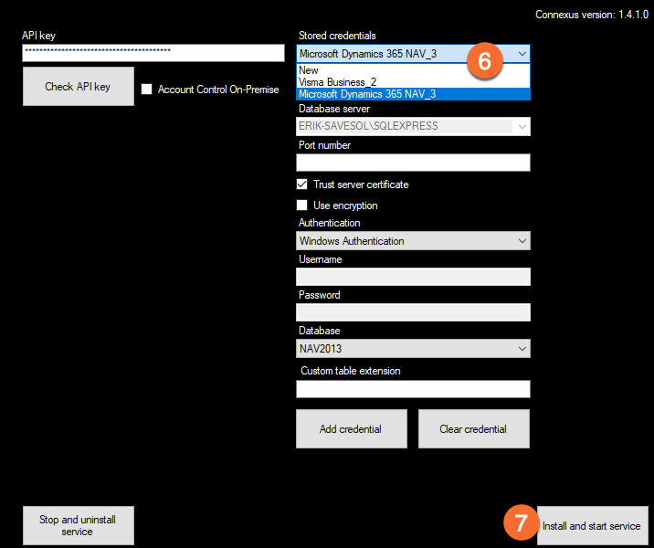654x548 pixels.
Task: Focus the Custom table extension field
Action: [413, 389]
